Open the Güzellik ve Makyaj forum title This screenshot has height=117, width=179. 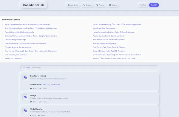pyautogui.click(x=38, y=76)
